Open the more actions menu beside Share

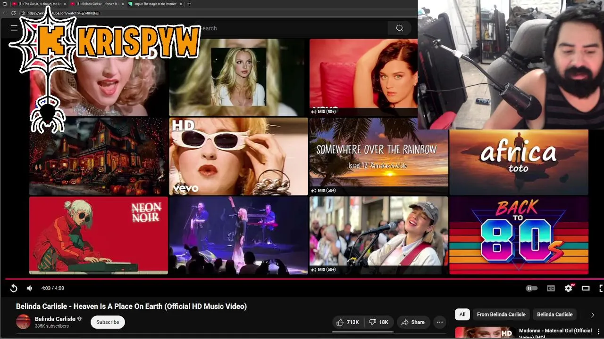[x=440, y=322]
